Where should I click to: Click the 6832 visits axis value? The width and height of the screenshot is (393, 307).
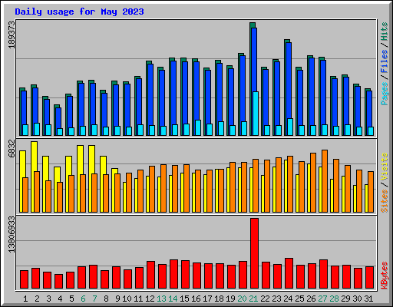(x=12, y=149)
